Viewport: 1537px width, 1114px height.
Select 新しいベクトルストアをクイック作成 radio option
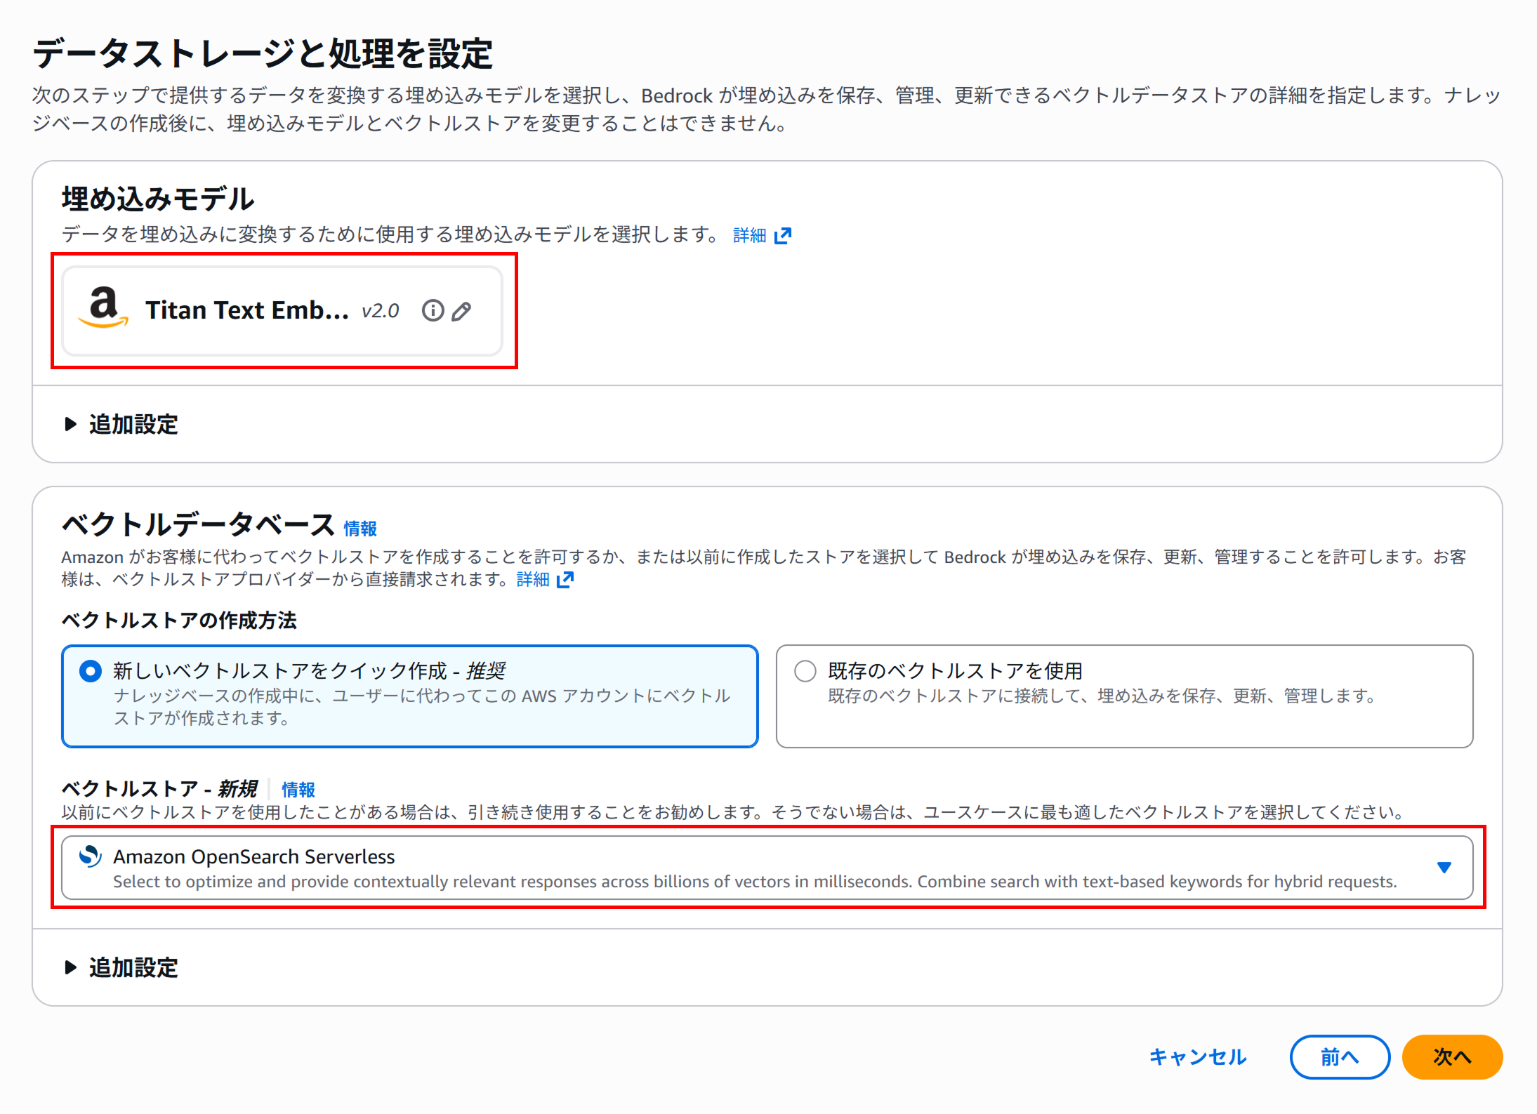(91, 671)
